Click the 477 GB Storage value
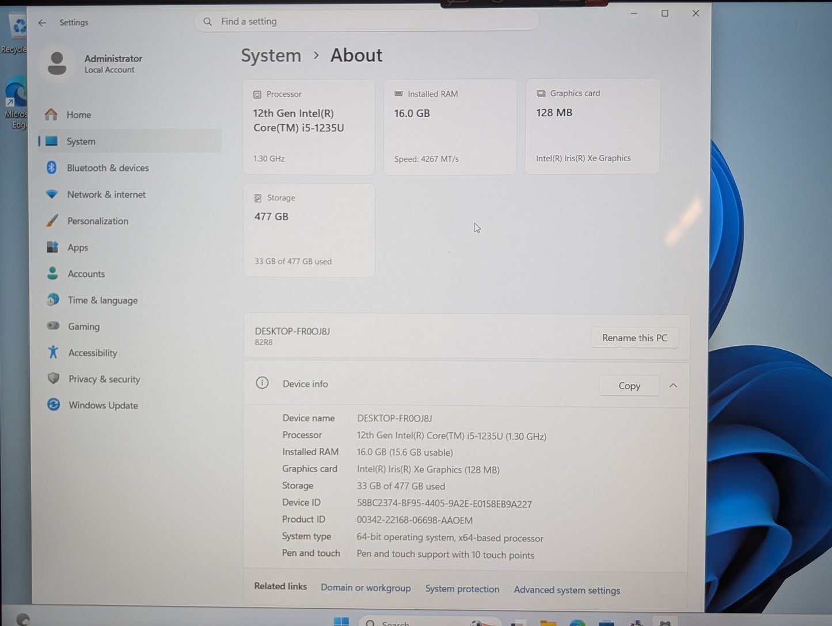Image resolution: width=832 pixels, height=626 pixels. pyautogui.click(x=271, y=216)
